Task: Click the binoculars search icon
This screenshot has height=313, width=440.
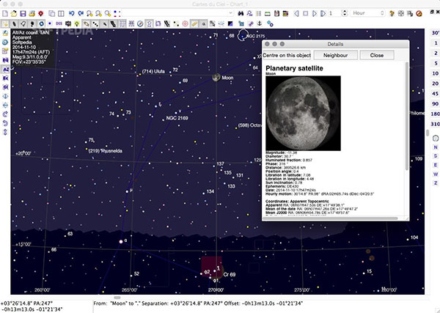Action: tap(241, 13)
